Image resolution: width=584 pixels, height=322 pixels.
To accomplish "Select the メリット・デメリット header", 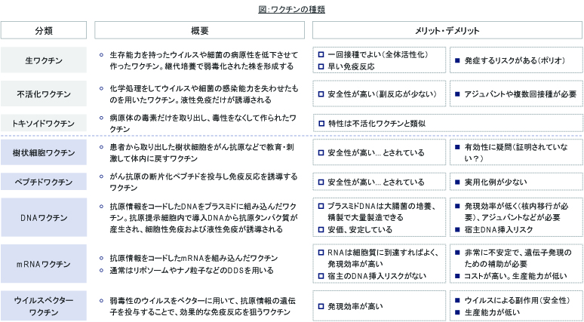I will (x=447, y=29).
